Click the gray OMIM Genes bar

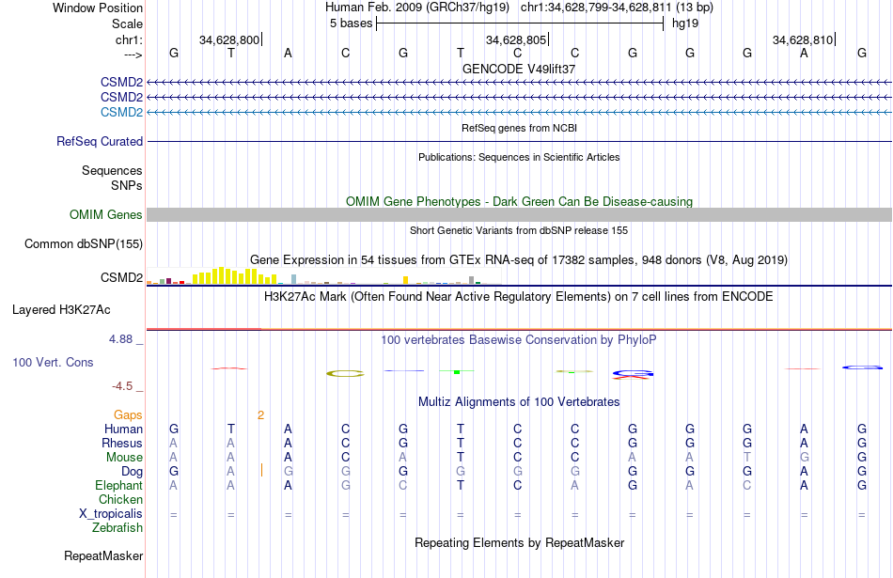(519, 214)
